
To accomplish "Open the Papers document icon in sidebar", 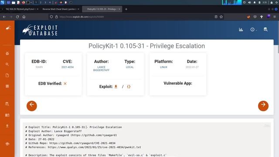I will [x=7, y=75].
